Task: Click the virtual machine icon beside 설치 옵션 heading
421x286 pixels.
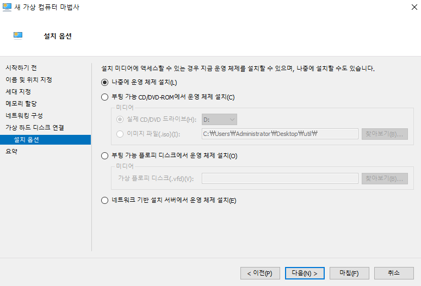Action: pos(18,36)
